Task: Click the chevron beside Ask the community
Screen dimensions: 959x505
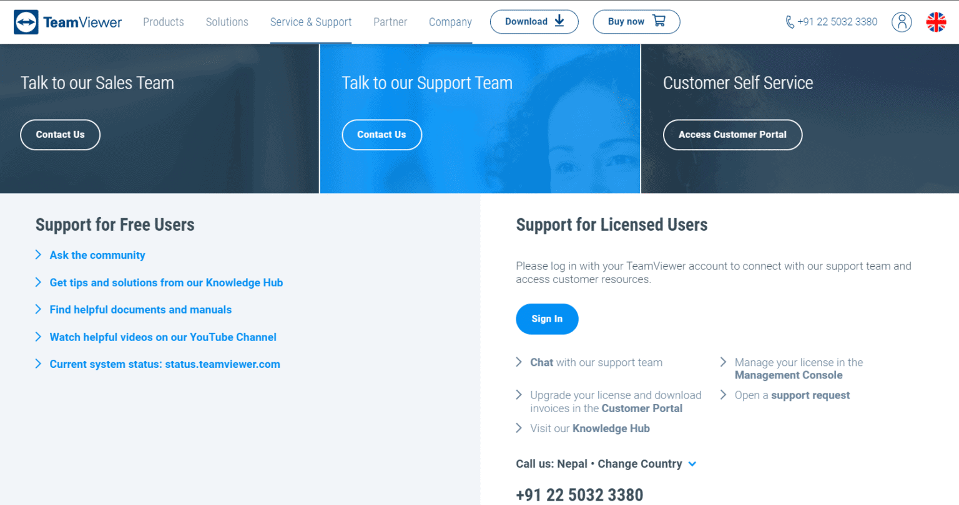Action: (38, 255)
